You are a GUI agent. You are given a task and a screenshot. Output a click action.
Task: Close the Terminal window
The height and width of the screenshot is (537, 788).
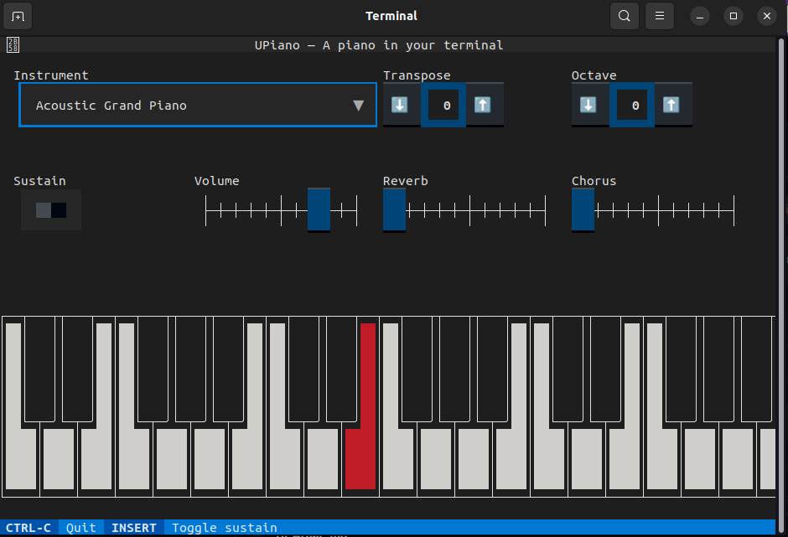click(767, 16)
